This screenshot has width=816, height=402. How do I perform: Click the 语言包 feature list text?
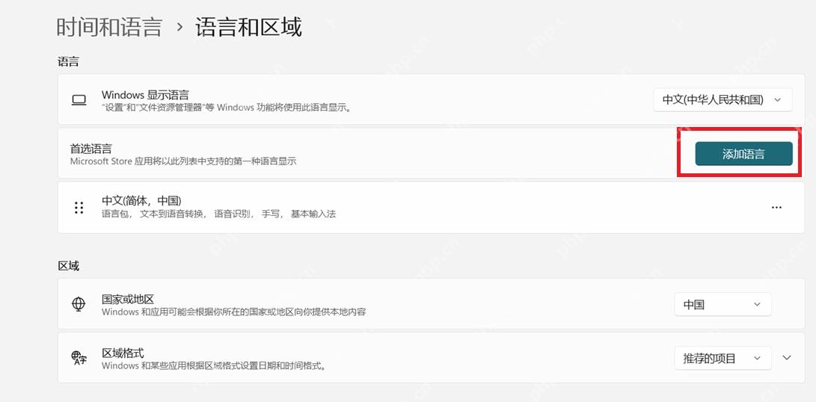pos(218,214)
